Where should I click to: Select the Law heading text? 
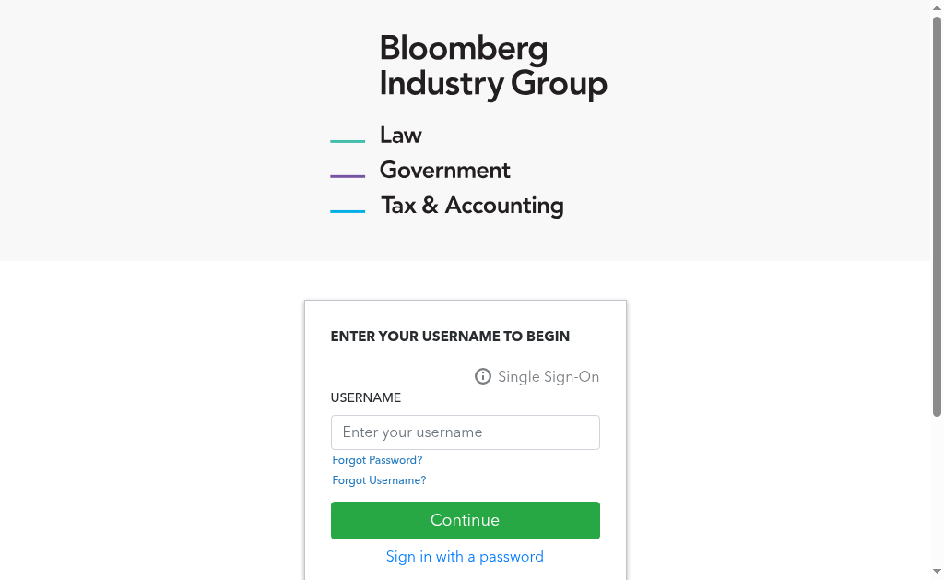(401, 135)
